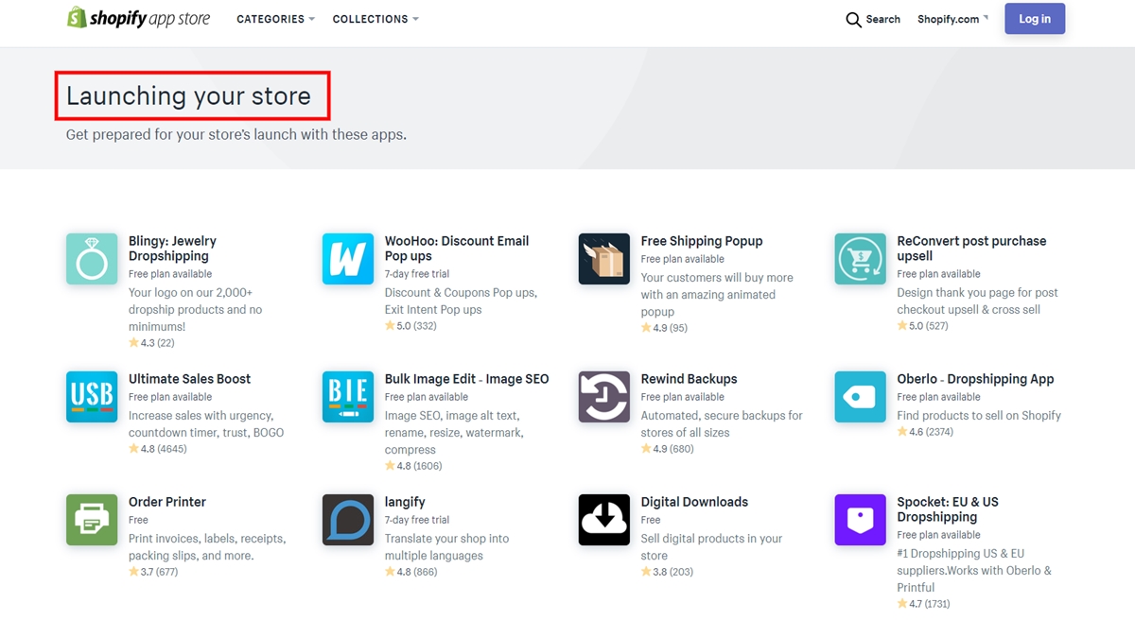Select the Digital Downloads cloud icon
1135x620 pixels.
[x=604, y=520]
